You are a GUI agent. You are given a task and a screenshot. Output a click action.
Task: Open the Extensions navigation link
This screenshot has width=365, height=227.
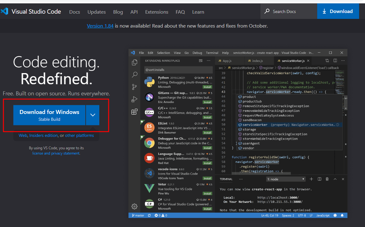(157, 12)
